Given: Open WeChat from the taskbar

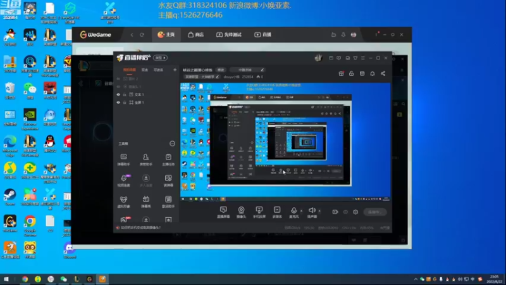Looking at the screenshot, I should pyautogui.click(x=64, y=279).
